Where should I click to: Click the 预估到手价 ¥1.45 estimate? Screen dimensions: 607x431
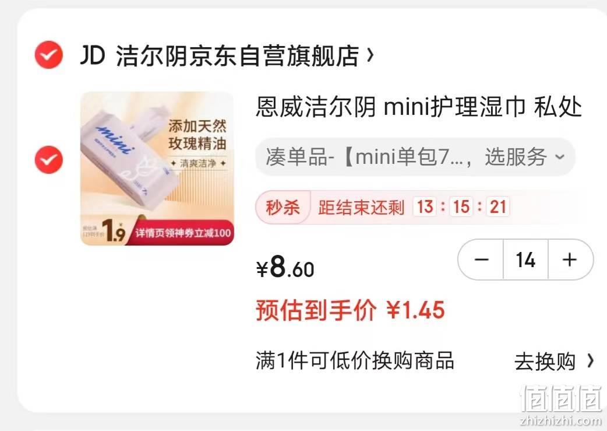click(350, 310)
